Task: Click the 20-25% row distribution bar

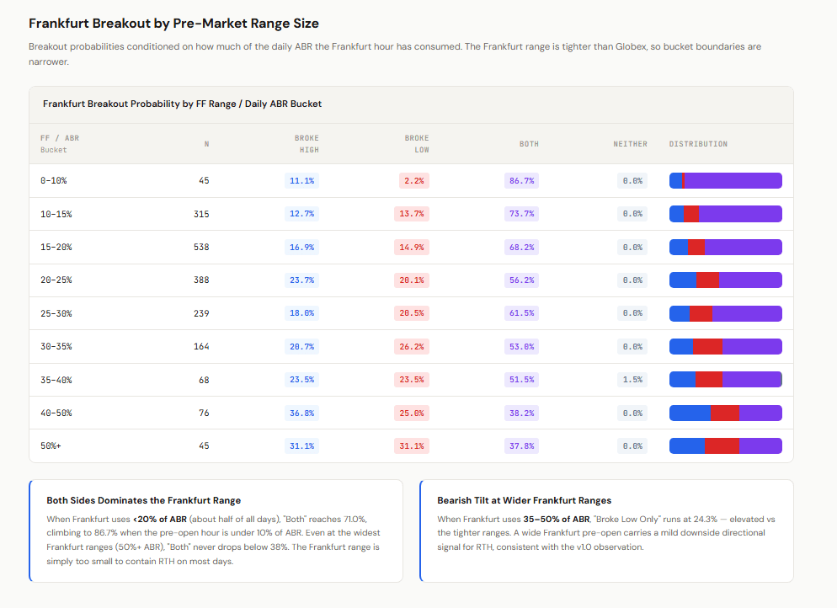Action: point(726,280)
